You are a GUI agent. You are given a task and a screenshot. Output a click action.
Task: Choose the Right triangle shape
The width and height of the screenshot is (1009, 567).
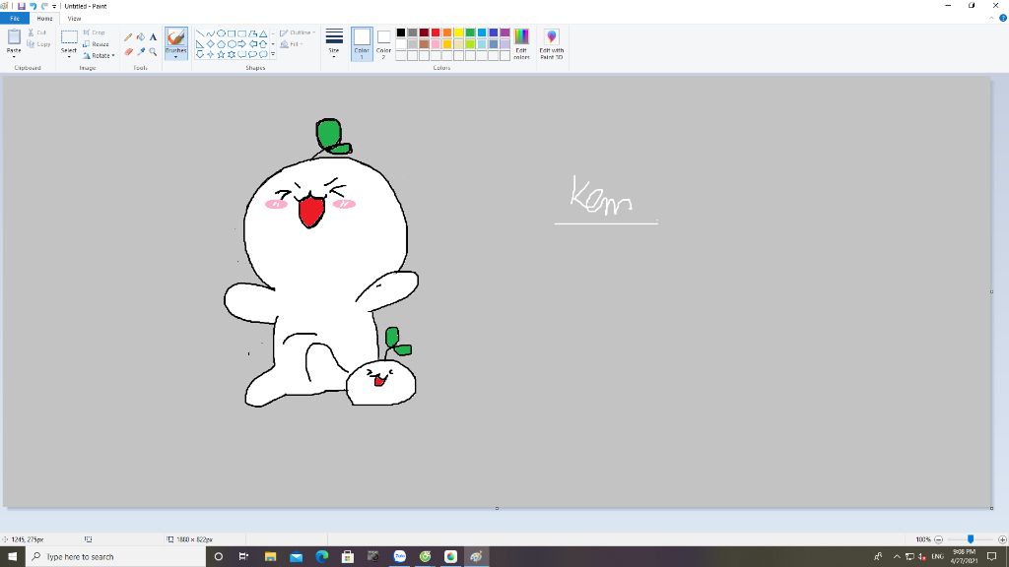coord(200,43)
